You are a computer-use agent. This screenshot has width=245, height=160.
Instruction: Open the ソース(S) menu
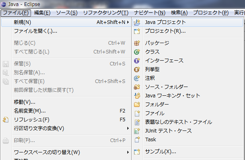coord(67,13)
